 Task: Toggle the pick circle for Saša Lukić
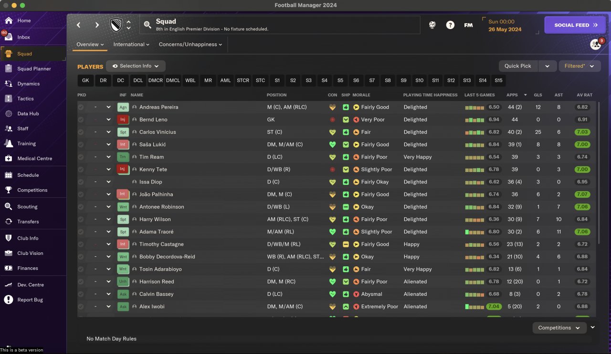[81, 144]
